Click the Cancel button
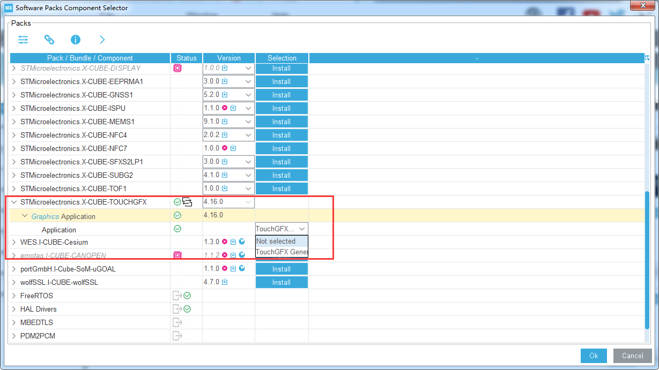 pos(633,356)
